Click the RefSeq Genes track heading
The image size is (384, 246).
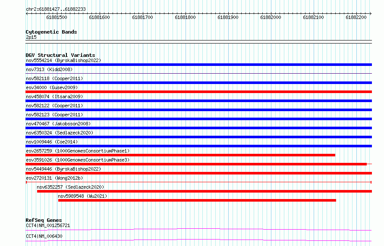44,220
